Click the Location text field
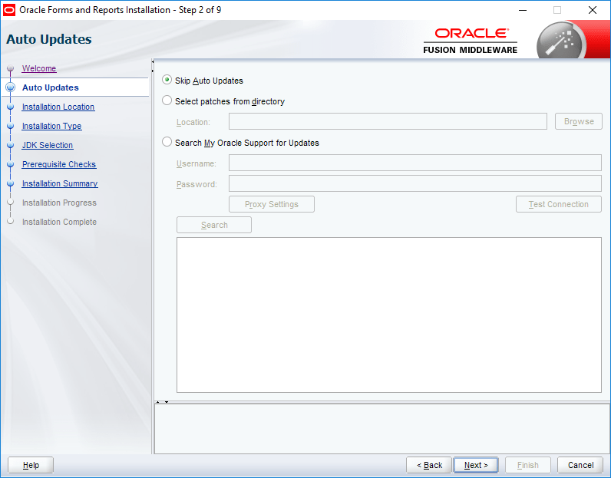611x478 pixels. pyautogui.click(x=388, y=121)
